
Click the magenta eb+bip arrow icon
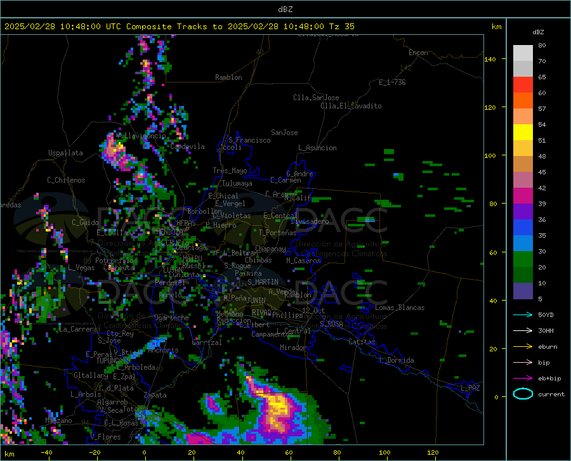coord(523,379)
